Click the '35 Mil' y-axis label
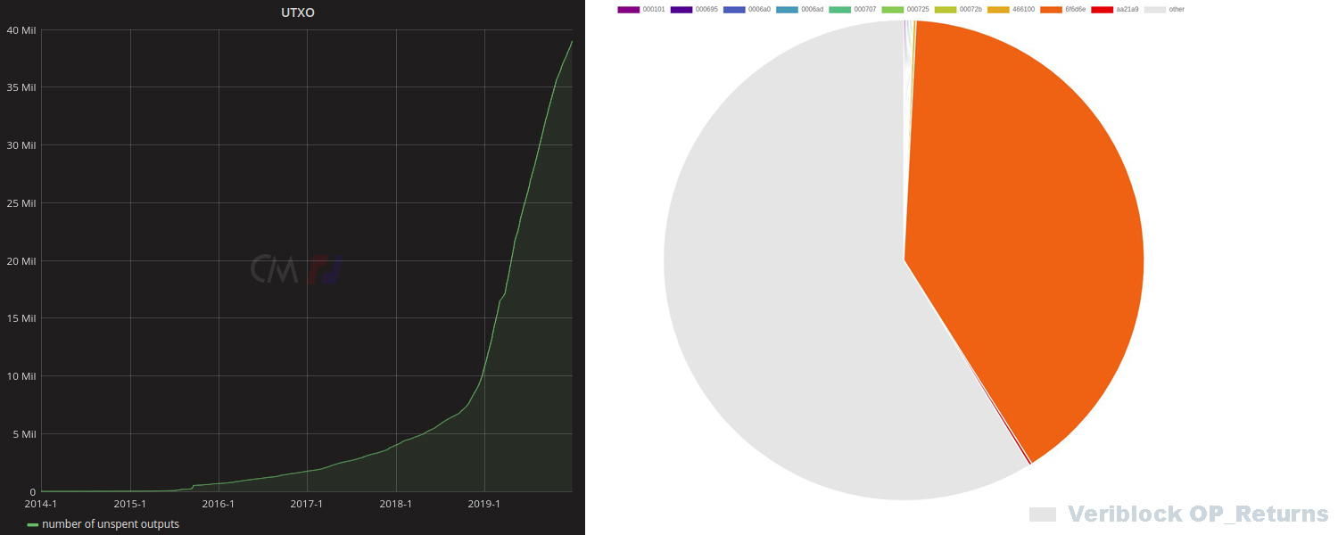Image resolution: width=1338 pixels, height=535 pixels. pyautogui.click(x=20, y=87)
